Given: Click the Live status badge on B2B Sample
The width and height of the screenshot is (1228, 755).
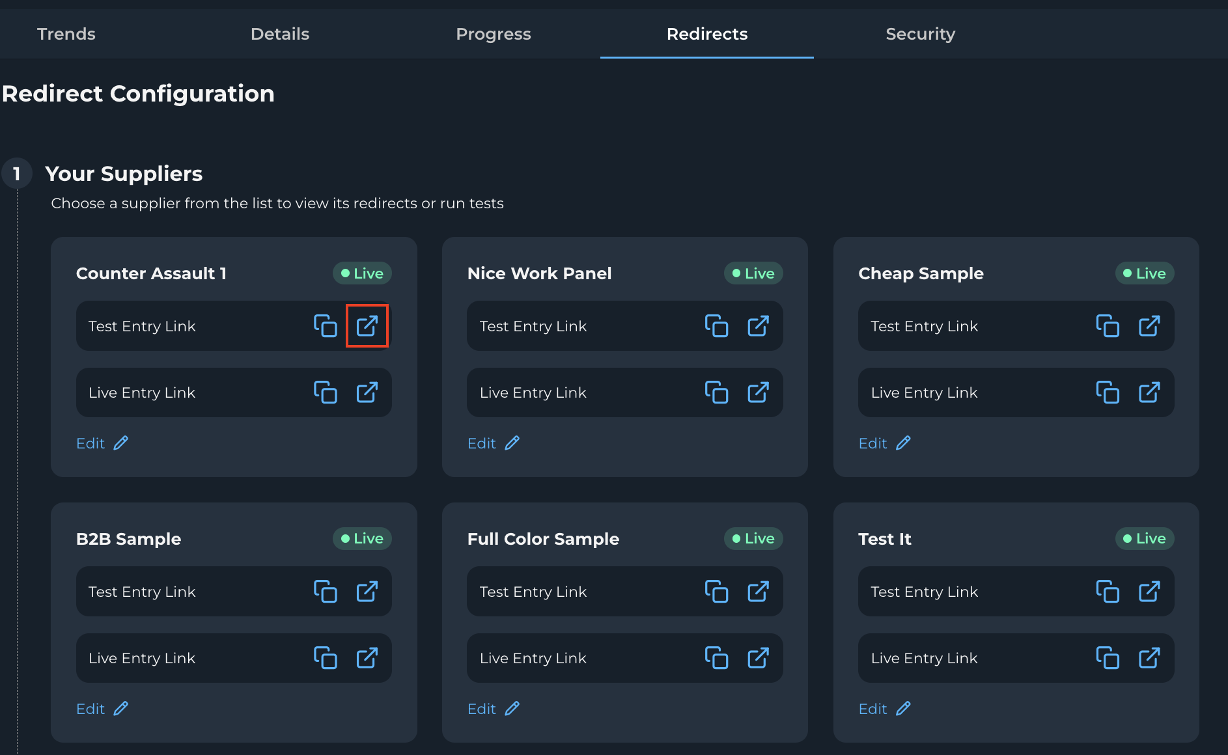Looking at the screenshot, I should (362, 539).
